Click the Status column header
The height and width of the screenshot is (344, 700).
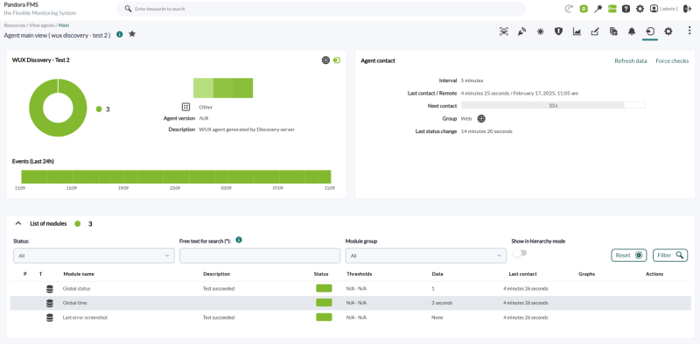click(x=321, y=274)
